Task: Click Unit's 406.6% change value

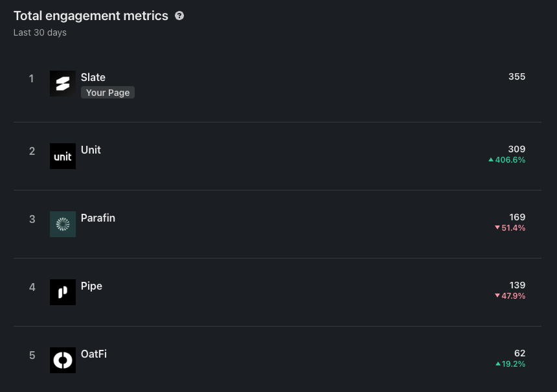Action: tap(510, 160)
